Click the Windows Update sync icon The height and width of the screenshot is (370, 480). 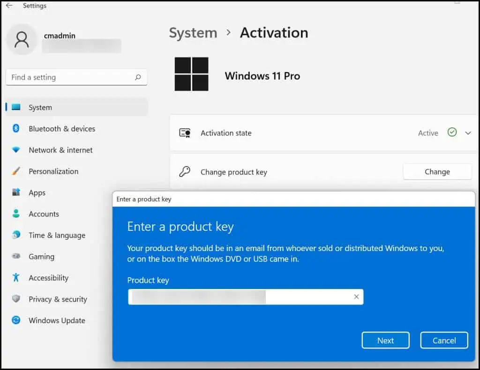(x=16, y=320)
